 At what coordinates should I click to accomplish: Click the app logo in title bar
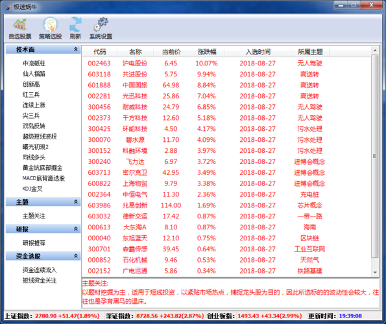[x=8, y=7]
